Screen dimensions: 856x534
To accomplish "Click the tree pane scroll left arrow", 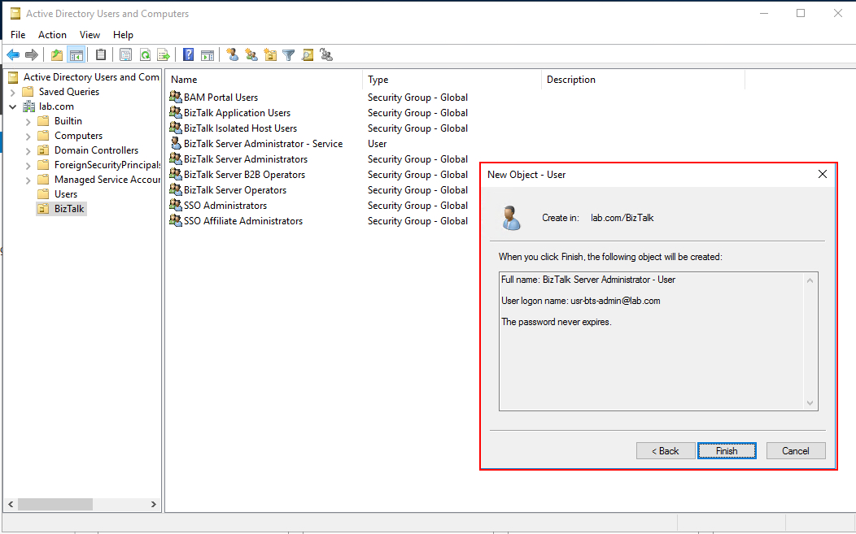I will [11, 504].
